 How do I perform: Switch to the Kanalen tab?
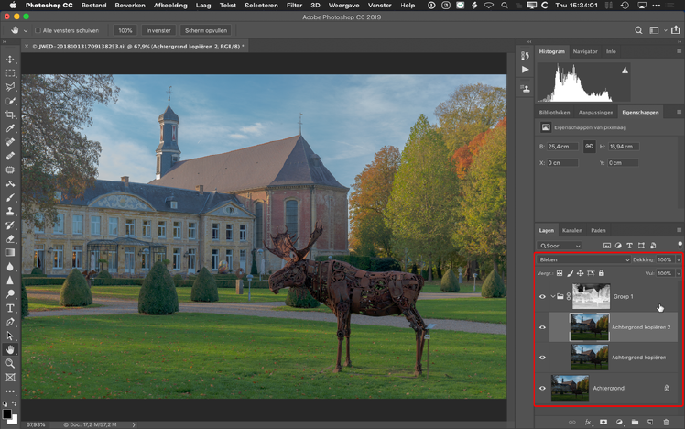(x=571, y=230)
